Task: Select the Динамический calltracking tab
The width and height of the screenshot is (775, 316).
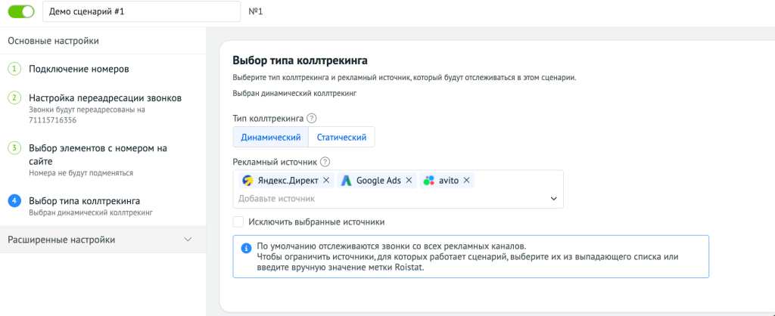Action: [x=271, y=138]
